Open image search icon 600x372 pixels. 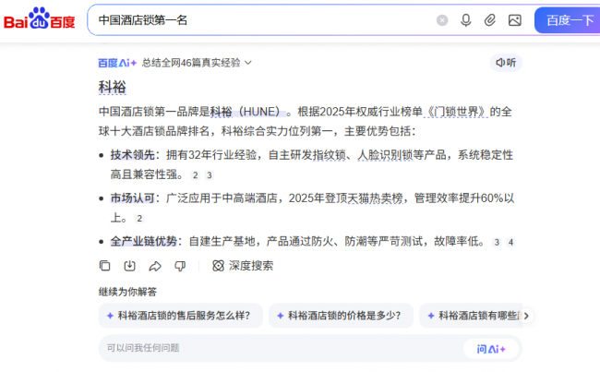515,20
